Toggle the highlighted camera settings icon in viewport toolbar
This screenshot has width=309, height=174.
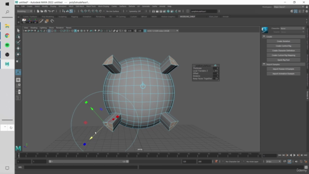click(49, 31)
